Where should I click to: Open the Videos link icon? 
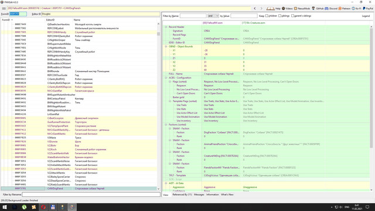tap(284, 8)
